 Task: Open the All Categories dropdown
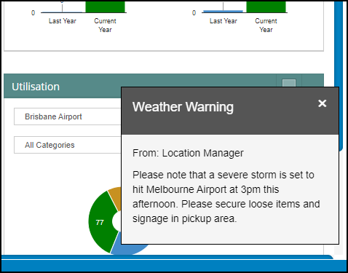[x=68, y=145]
